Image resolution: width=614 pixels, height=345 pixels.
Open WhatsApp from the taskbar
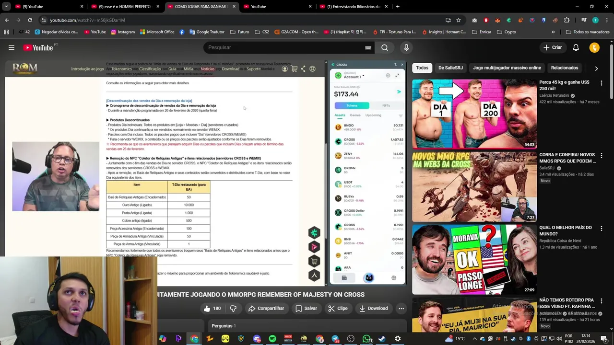click(x=366, y=339)
